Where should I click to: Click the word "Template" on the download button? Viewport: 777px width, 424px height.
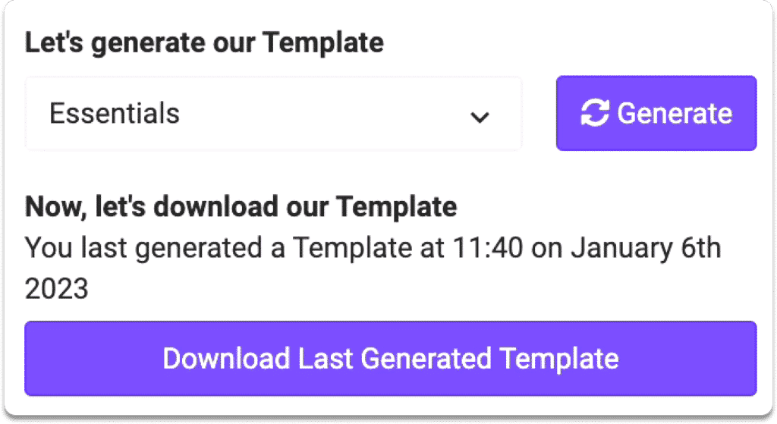(x=559, y=359)
